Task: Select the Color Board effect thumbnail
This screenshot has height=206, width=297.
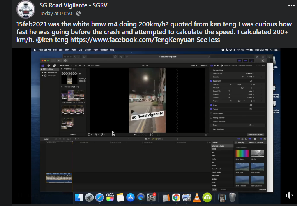Action: (x=242, y=153)
